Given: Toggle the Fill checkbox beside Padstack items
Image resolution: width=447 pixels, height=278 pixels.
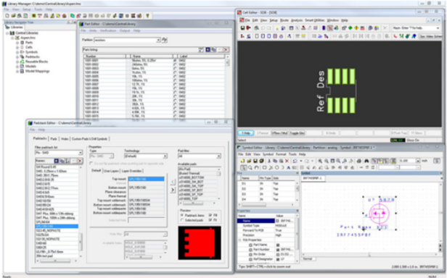Looking at the screenshot, I should pyautogui.click(x=210, y=216).
